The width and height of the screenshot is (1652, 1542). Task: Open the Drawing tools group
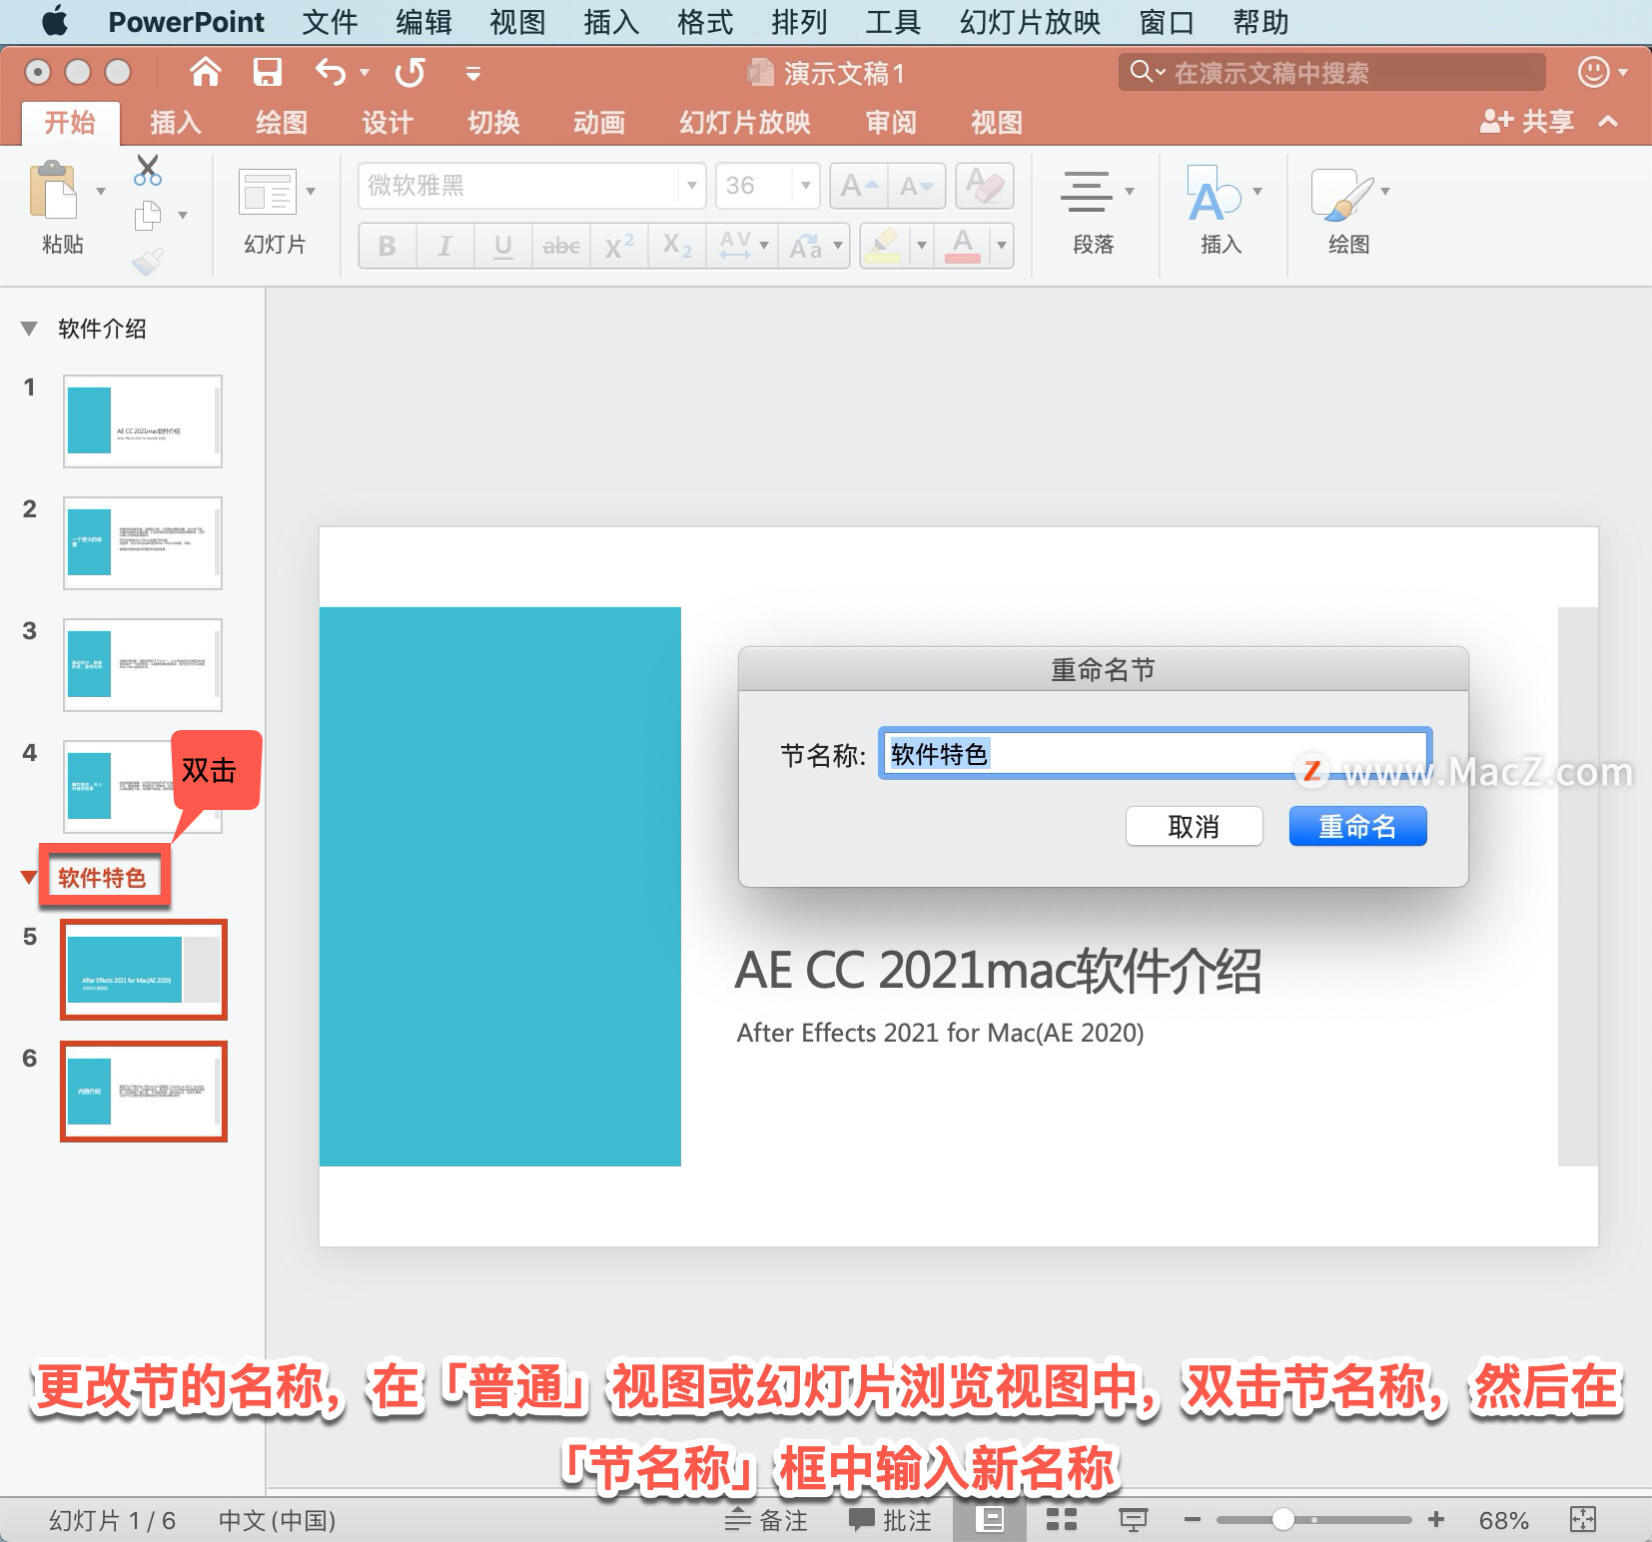[x=1348, y=212]
